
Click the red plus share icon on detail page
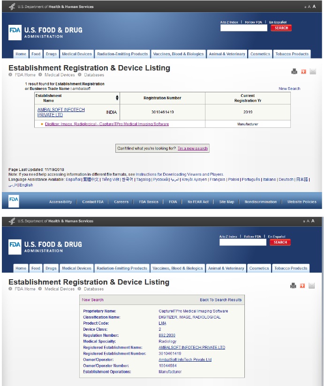[303, 286]
